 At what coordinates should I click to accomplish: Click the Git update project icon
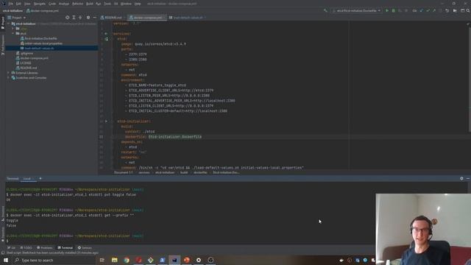pyautogui.click(x=421, y=10)
